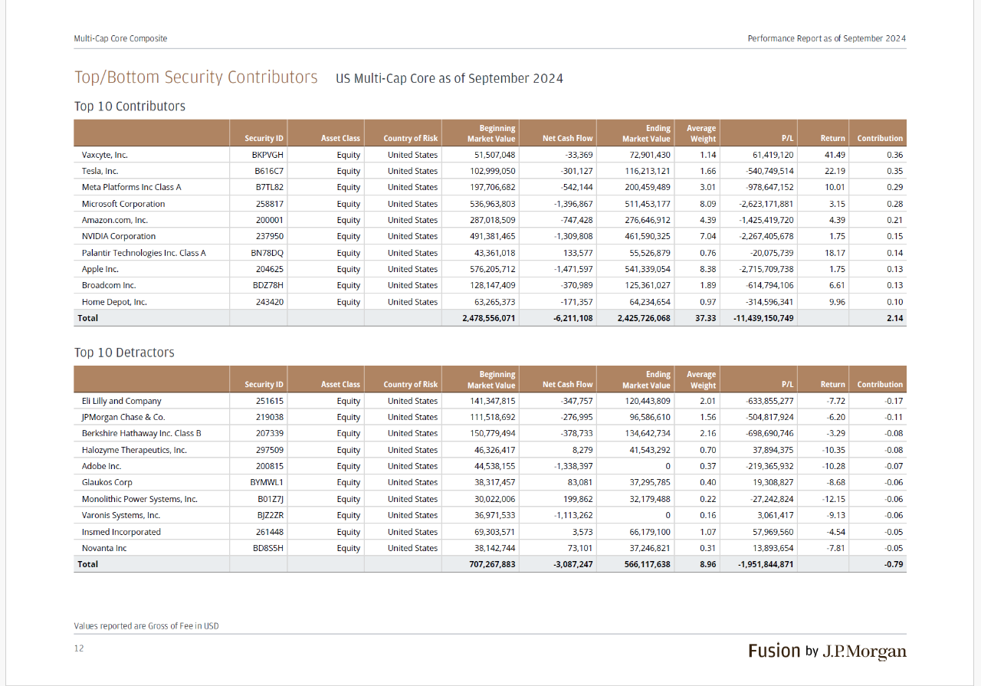Select detractors total ending market value "566,117,638"

click(648, 564)
